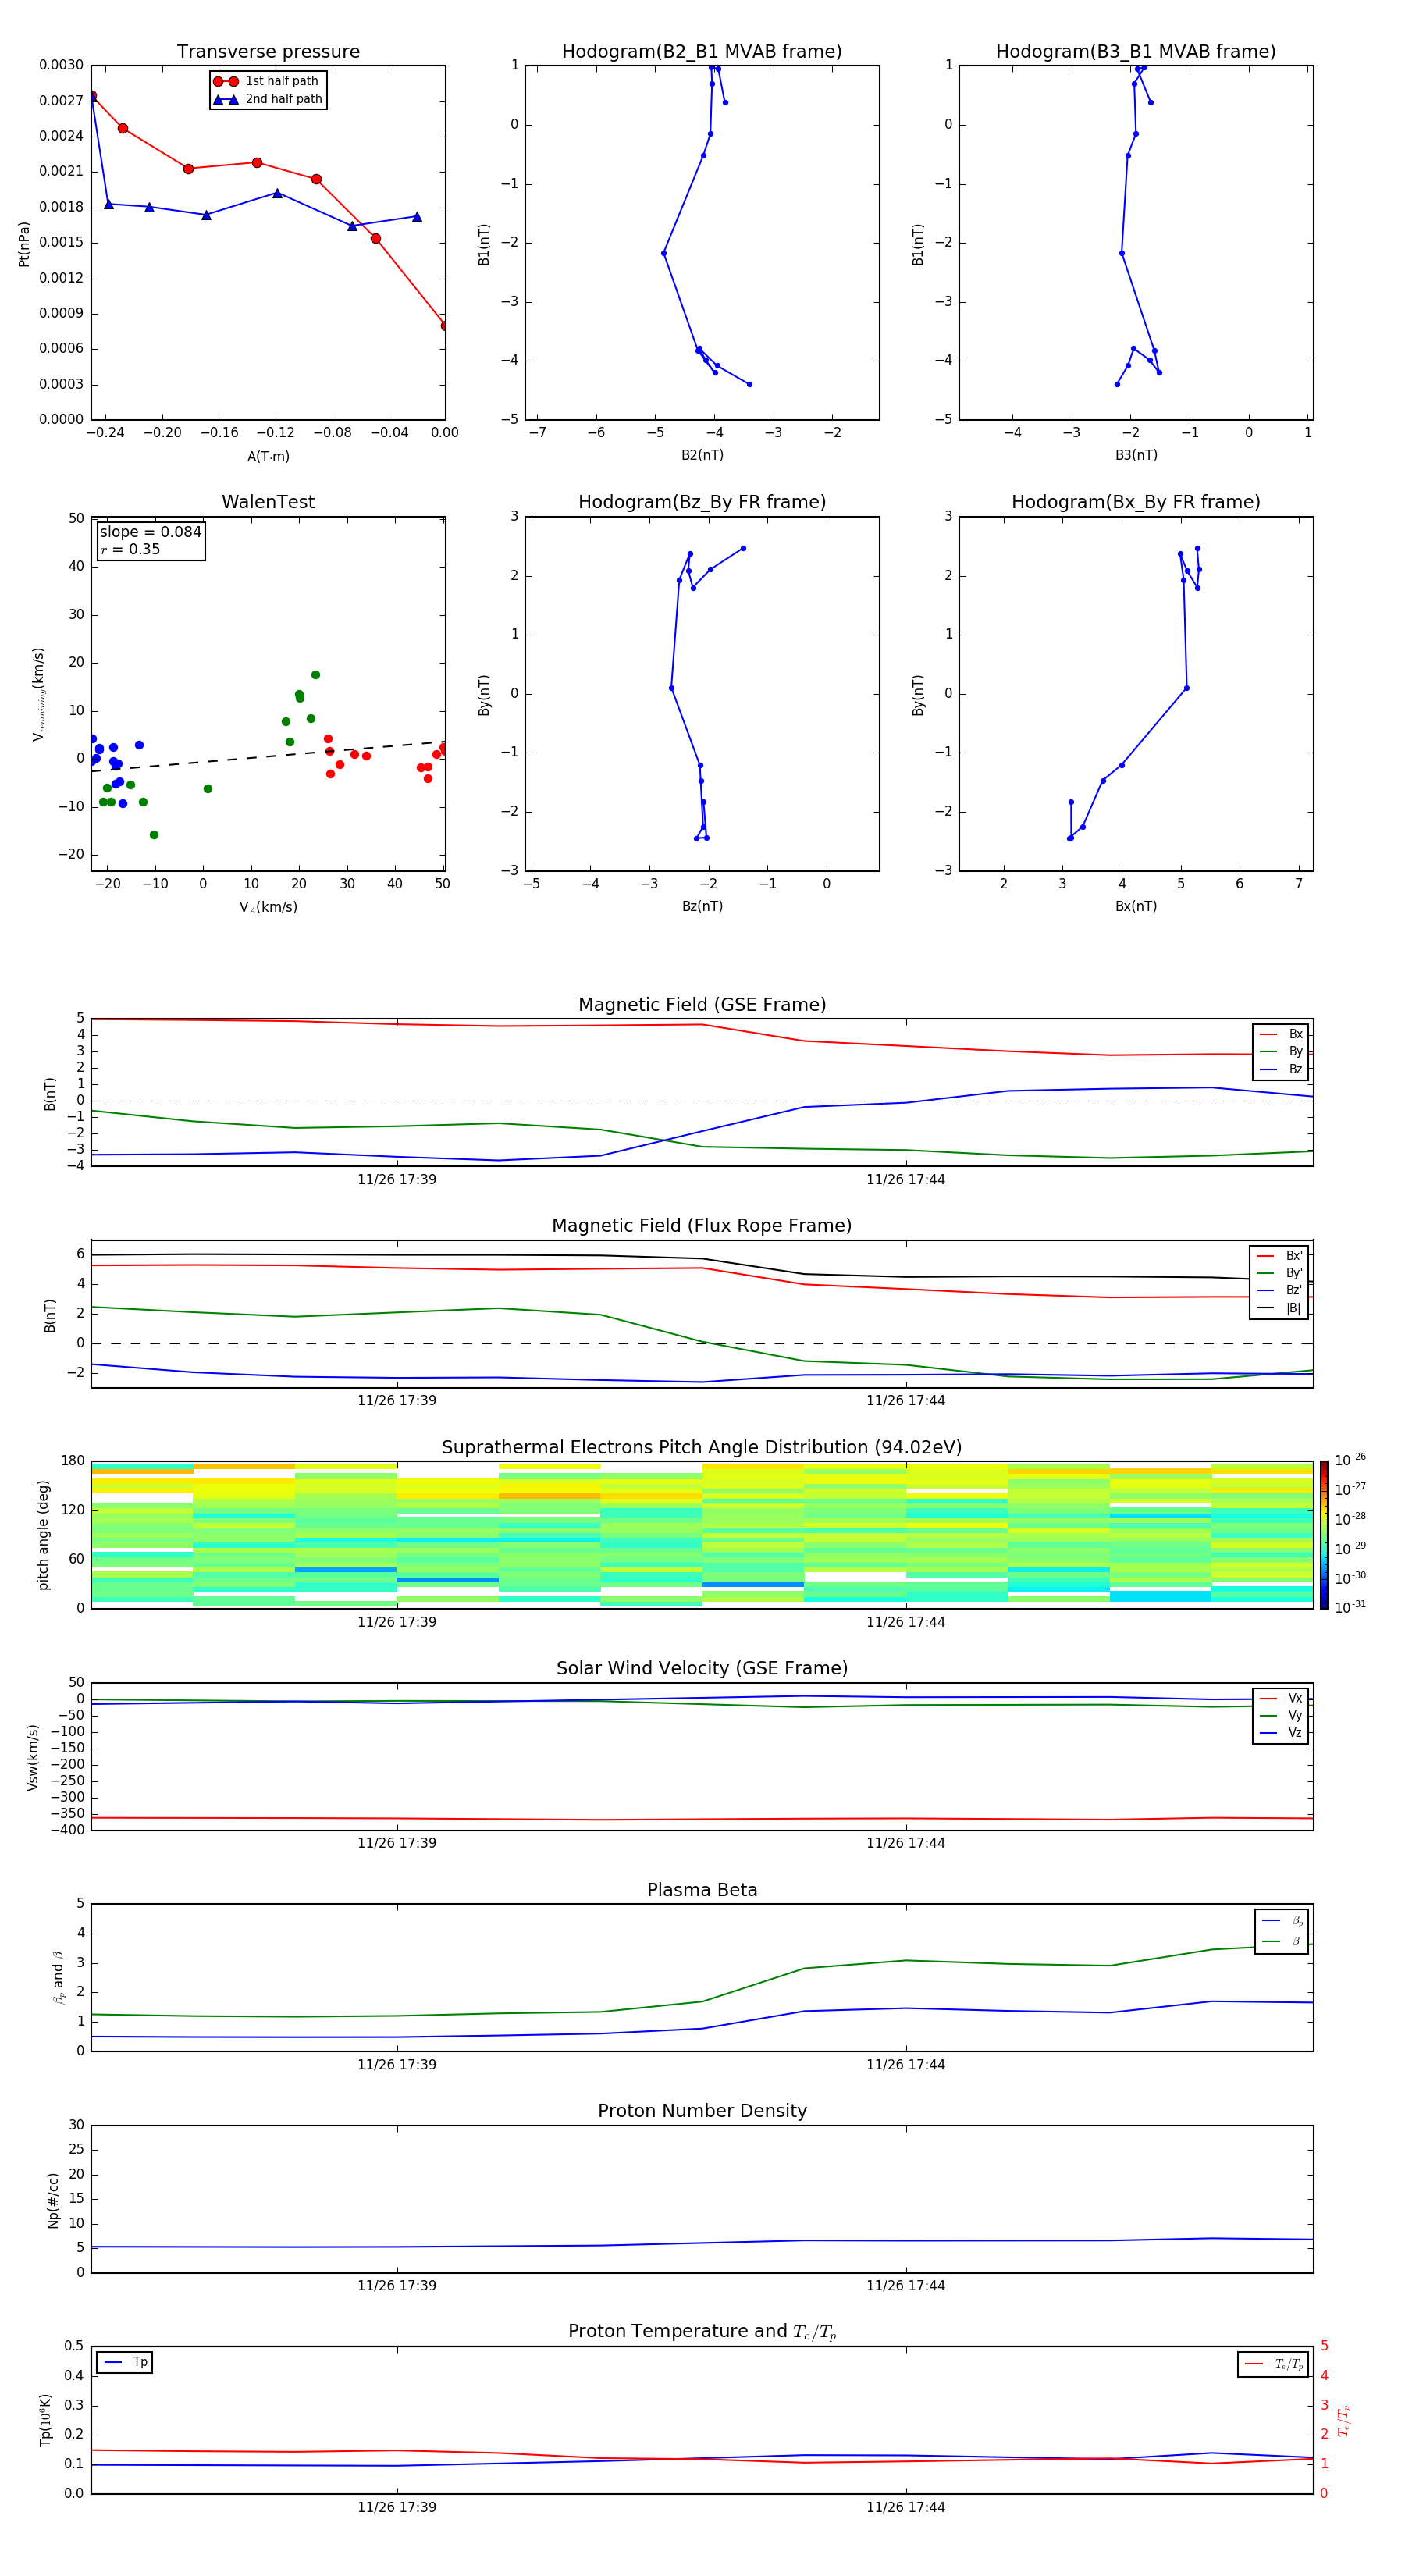
Task: Click the '11/26 17:44' tick under the temperature plot
Action: (906, 2507)
